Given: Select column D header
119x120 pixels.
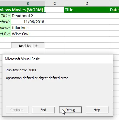Looking at the screenshot, I should (87, 3).
